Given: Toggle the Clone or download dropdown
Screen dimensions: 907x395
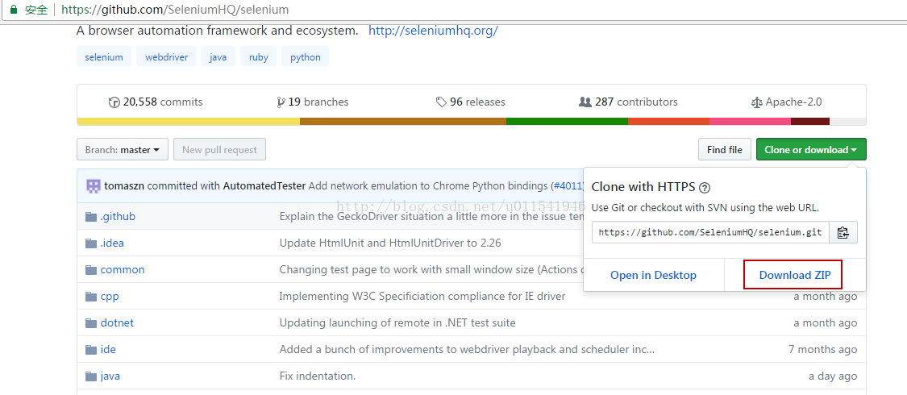Looking at the screenshot, I should point(811,150).
